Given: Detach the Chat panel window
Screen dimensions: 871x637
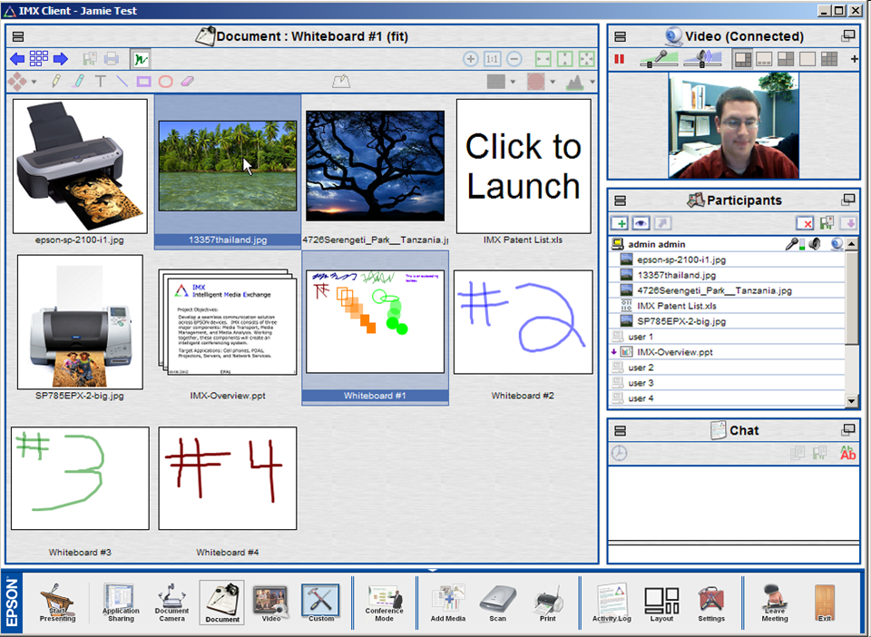Looking at the screenshot, I should pos(848,429).
